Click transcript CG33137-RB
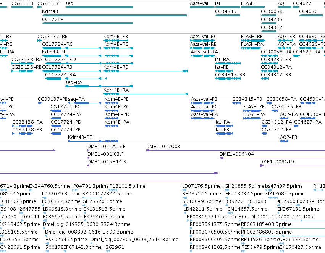Image resolution: width=325 pixels, height=253 pixels. point(52,37)
